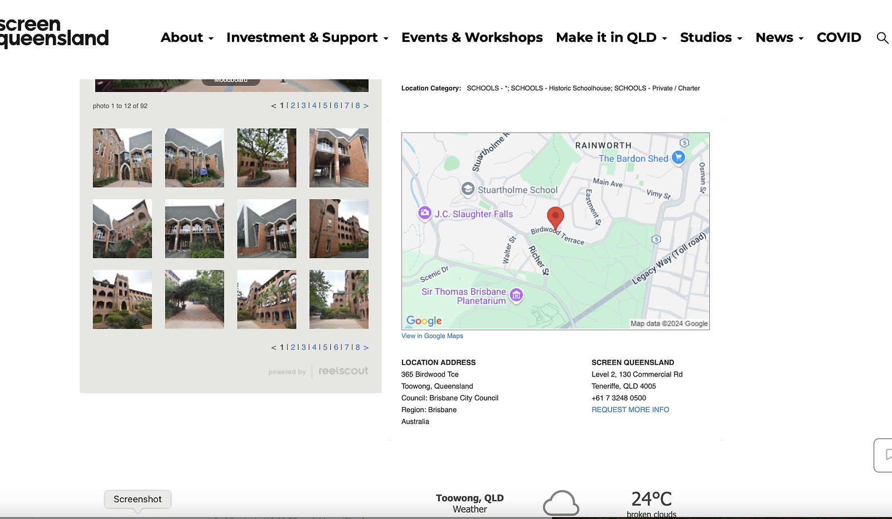Open the Studios dropdown
The image size is (892, 519).
[x=711, y=37]
